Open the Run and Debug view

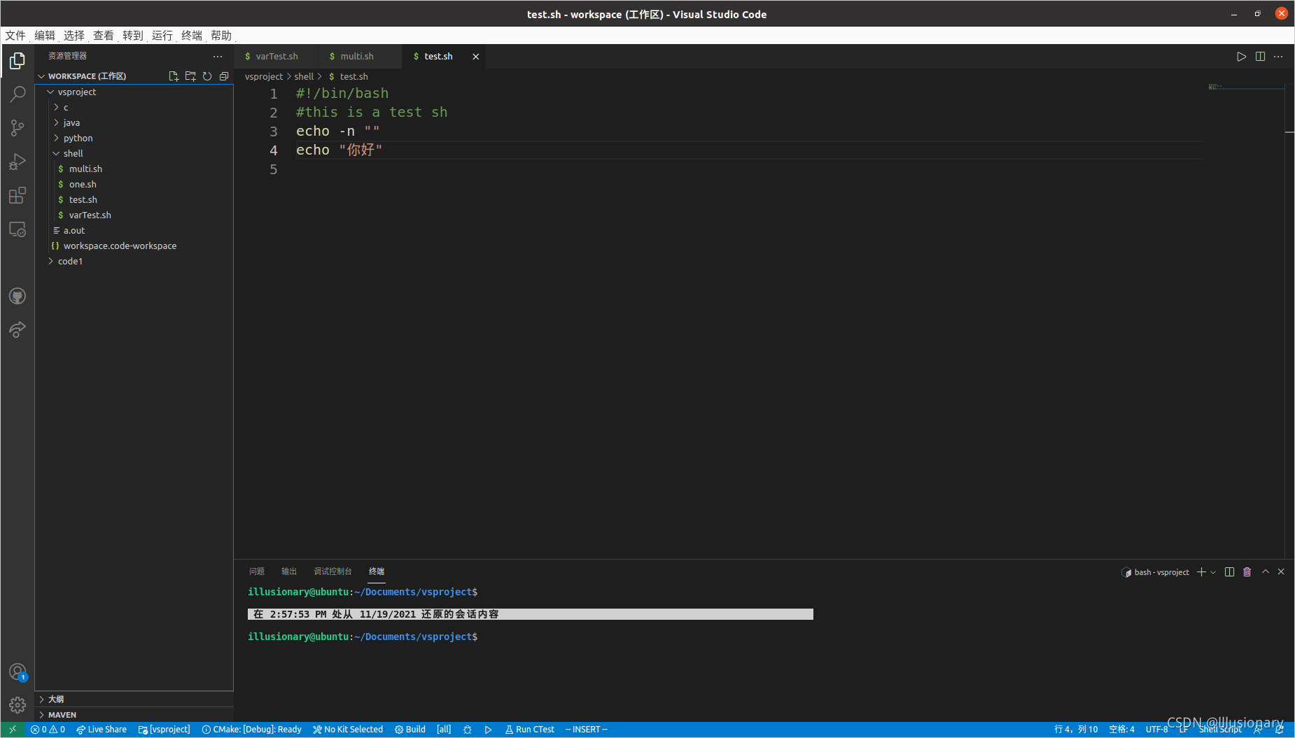point(17,162)
